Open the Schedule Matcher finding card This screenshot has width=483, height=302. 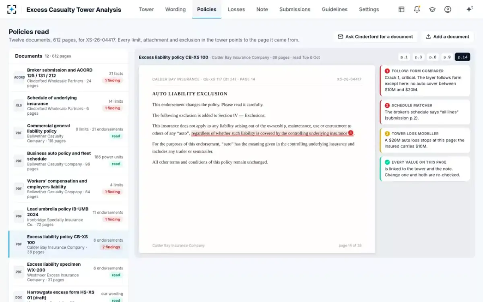point(425,112)
